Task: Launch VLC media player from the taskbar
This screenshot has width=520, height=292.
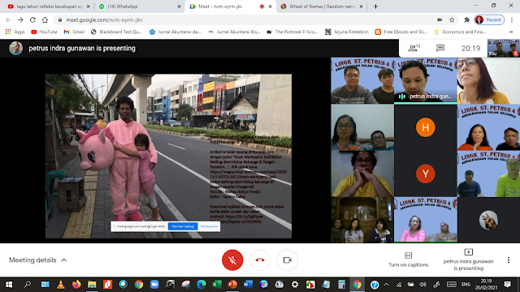Action: pyautogui.click(x=61, y=285)
